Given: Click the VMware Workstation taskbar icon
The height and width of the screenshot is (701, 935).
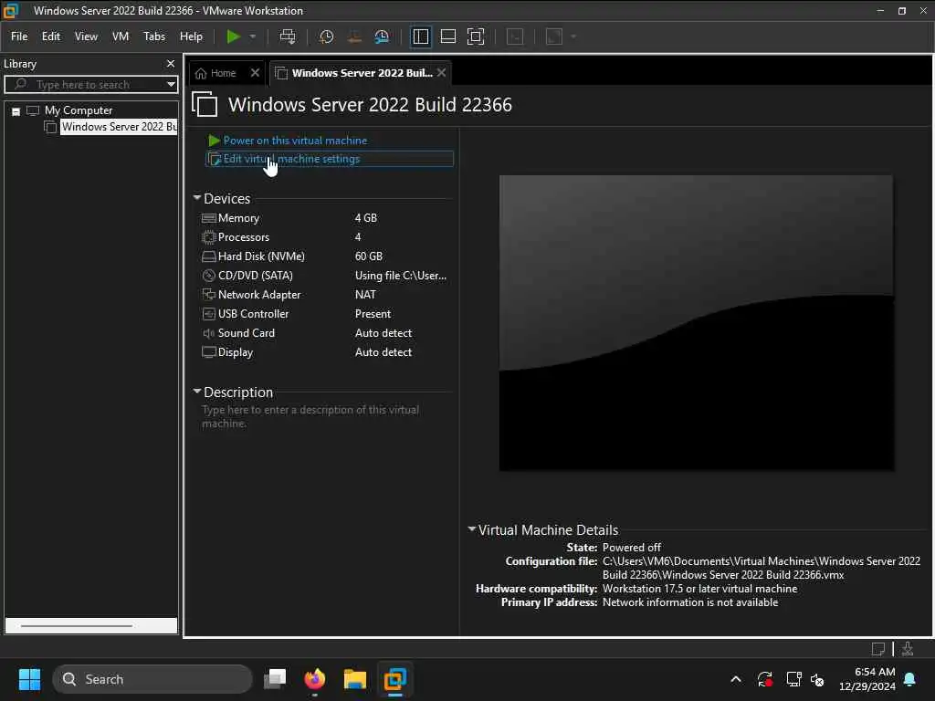Looking at the screenshot, I should (x=394, y=679).
